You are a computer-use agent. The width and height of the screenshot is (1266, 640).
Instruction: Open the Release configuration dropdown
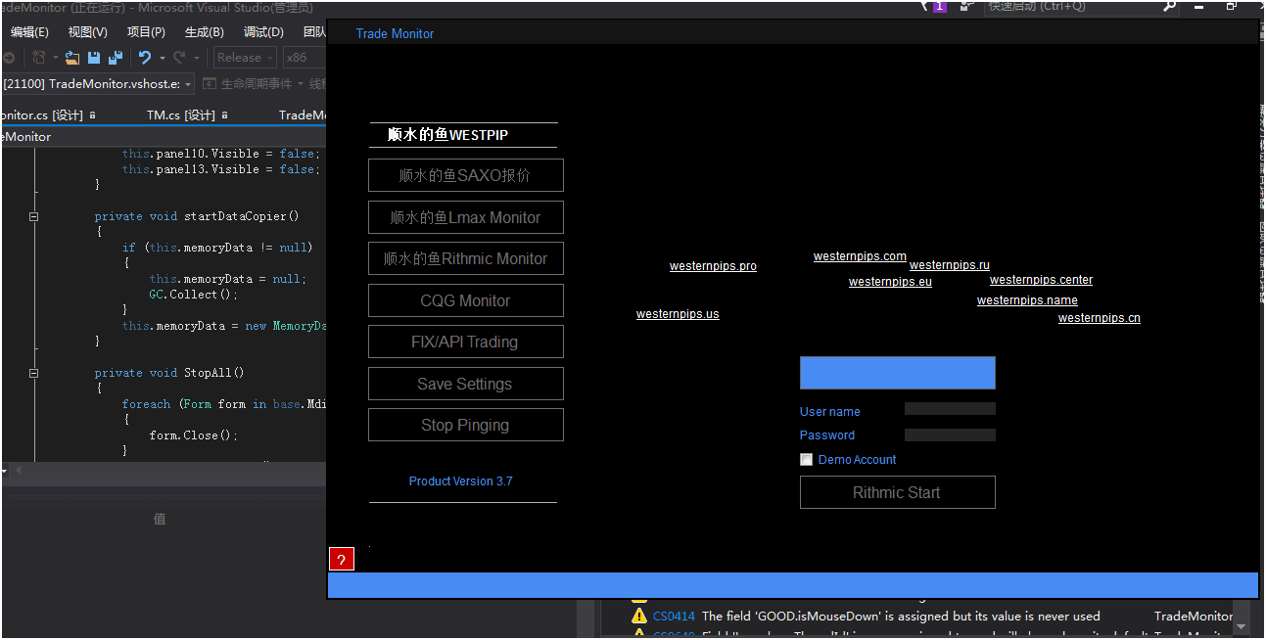pyautogui.click(x=245, y=58)
